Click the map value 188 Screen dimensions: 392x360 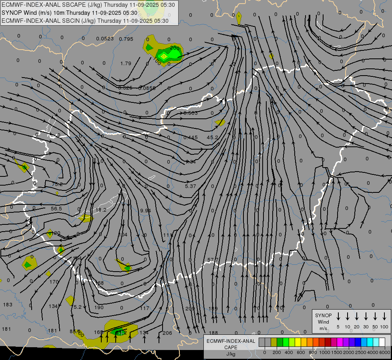coord(213,333)
